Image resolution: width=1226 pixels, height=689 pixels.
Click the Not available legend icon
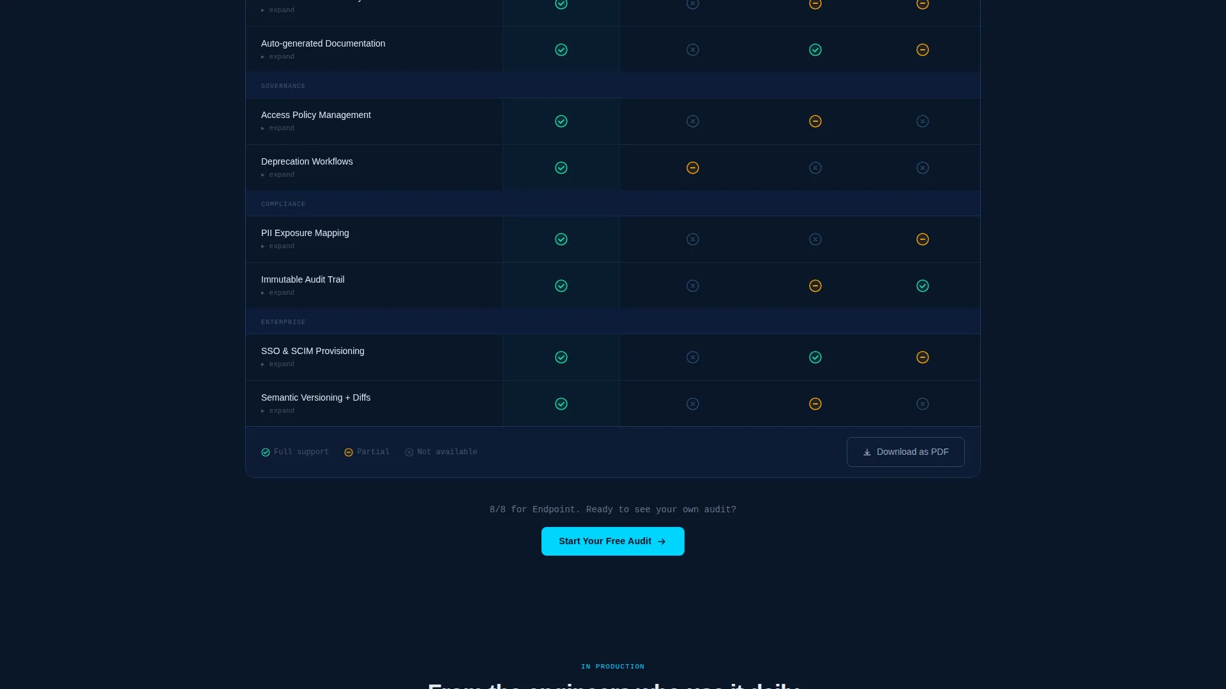tap(409, 452)
